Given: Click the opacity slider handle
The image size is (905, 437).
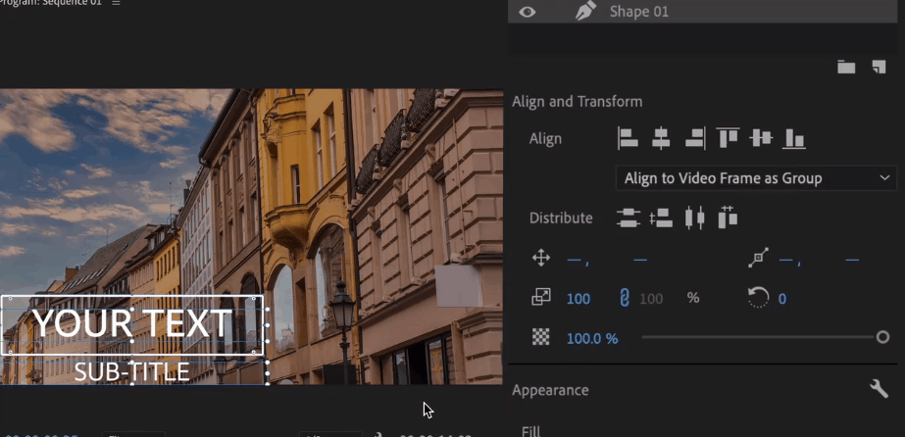Looking at the screenshot, I should point(882,337).
